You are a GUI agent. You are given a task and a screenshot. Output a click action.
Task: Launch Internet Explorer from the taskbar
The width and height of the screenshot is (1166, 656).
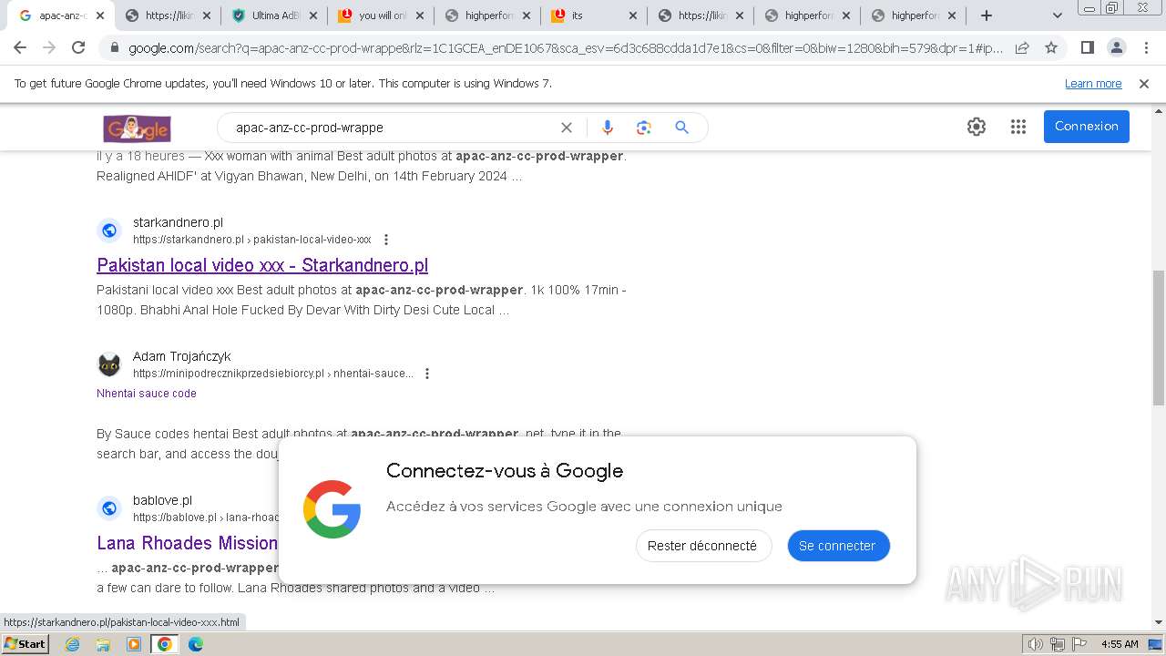(72, 644)
